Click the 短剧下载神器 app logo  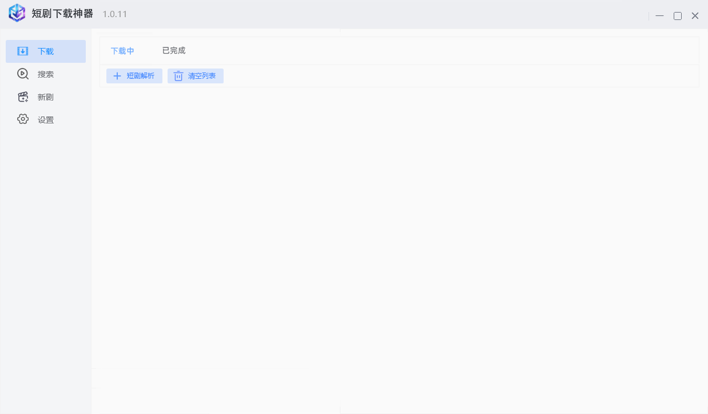17,13
